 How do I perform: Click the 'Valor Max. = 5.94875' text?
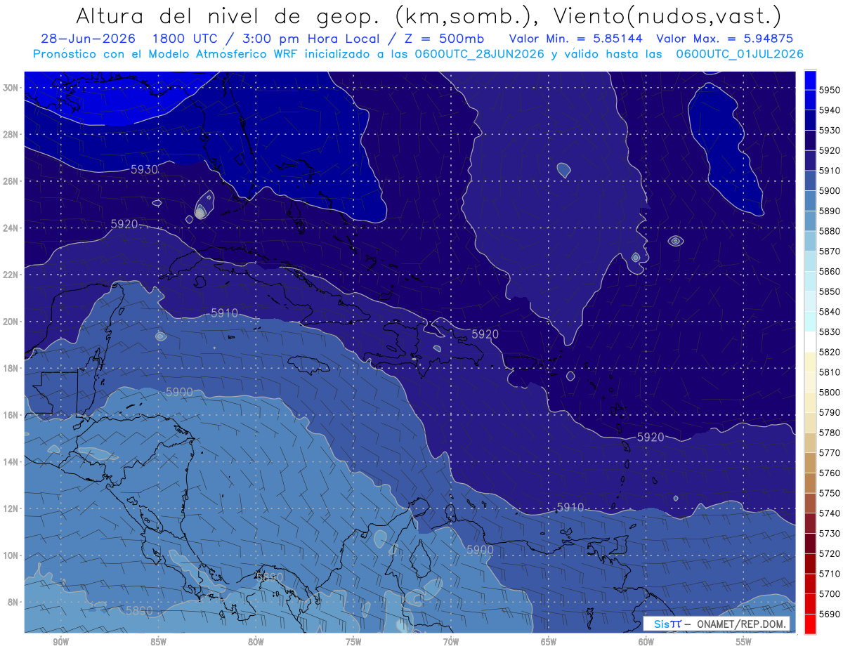point(724,39)
